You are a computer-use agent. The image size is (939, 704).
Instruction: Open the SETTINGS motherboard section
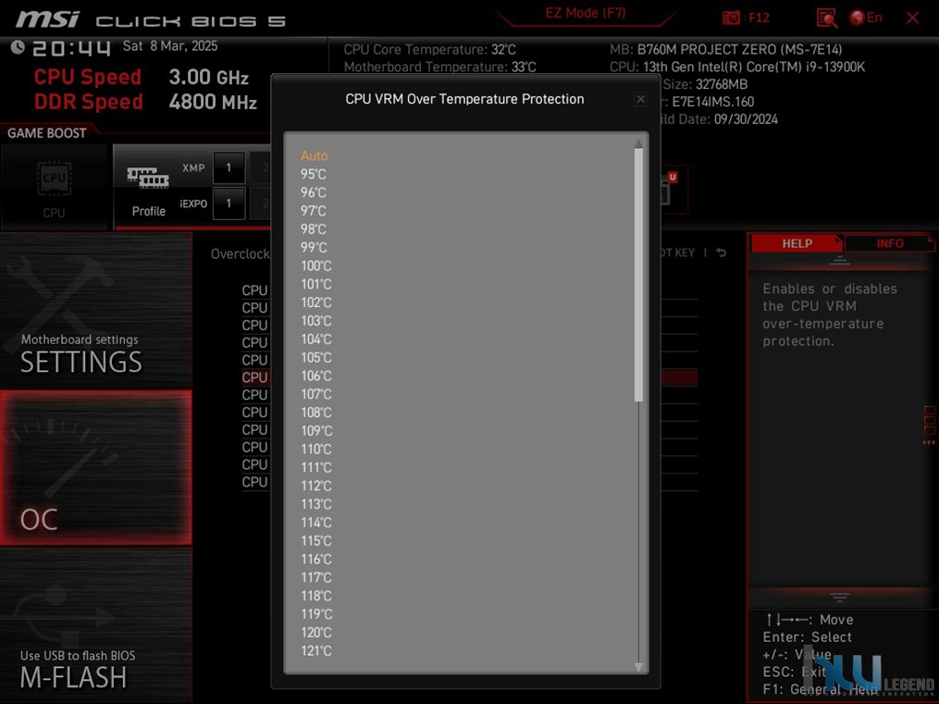point(96,310)
